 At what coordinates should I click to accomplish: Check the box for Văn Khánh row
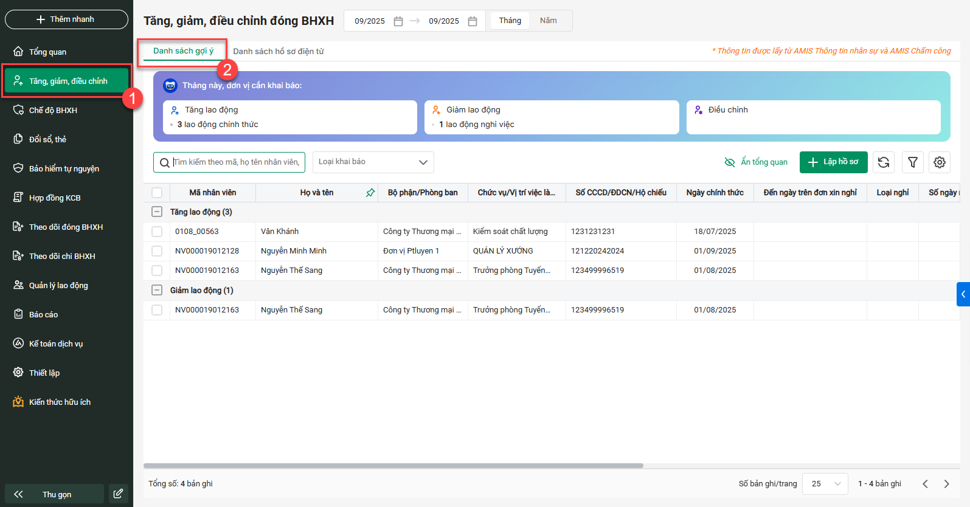[157, 232]
